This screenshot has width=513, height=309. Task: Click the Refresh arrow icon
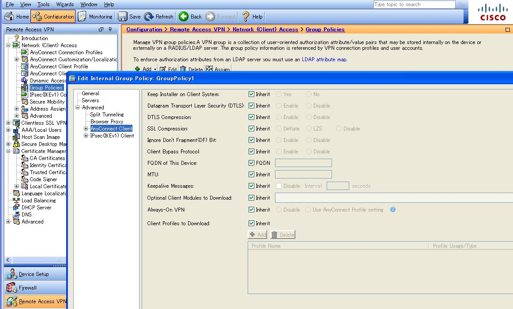pos(149,16)
